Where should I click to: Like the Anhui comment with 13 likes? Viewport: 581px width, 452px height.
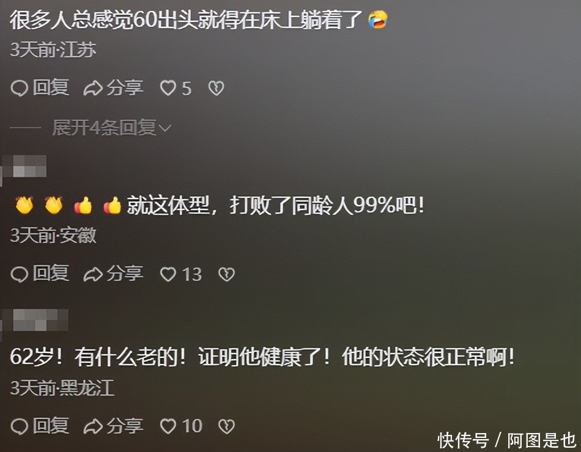click(x=168, y=274)
